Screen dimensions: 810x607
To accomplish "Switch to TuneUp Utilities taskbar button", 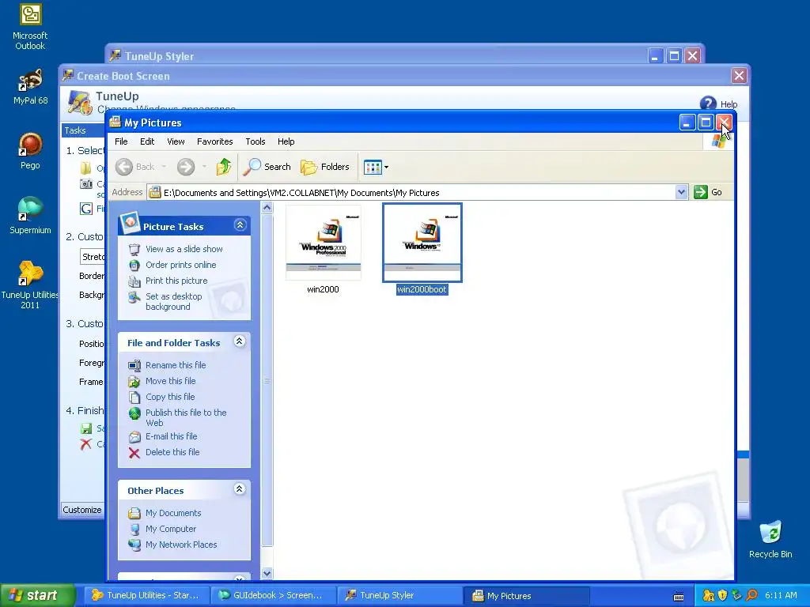I will 146,595.
